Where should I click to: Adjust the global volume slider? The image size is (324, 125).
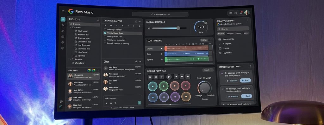coord(170,28)
